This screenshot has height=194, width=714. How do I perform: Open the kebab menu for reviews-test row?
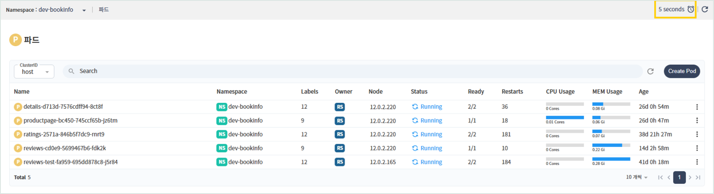pos(697,162)
